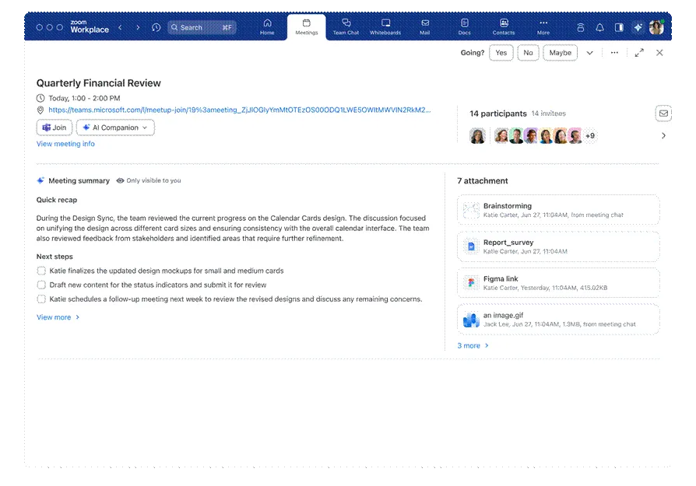This screenshot has height=486, width=696.
Task: Expand the participants list chevron
Action: [x=663, y=135]
